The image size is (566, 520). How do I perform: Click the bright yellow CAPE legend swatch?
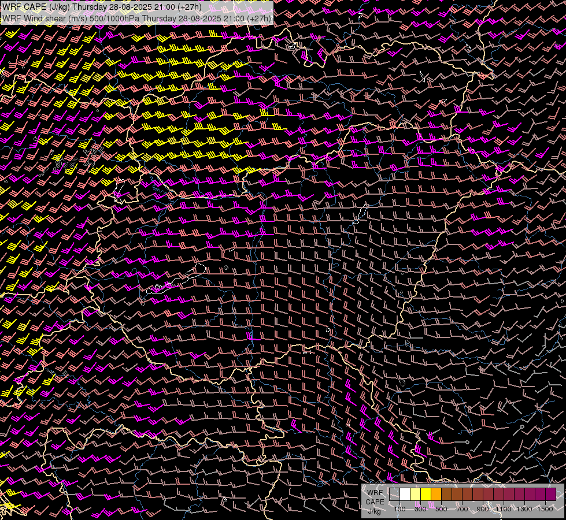[x=426, y=495]
